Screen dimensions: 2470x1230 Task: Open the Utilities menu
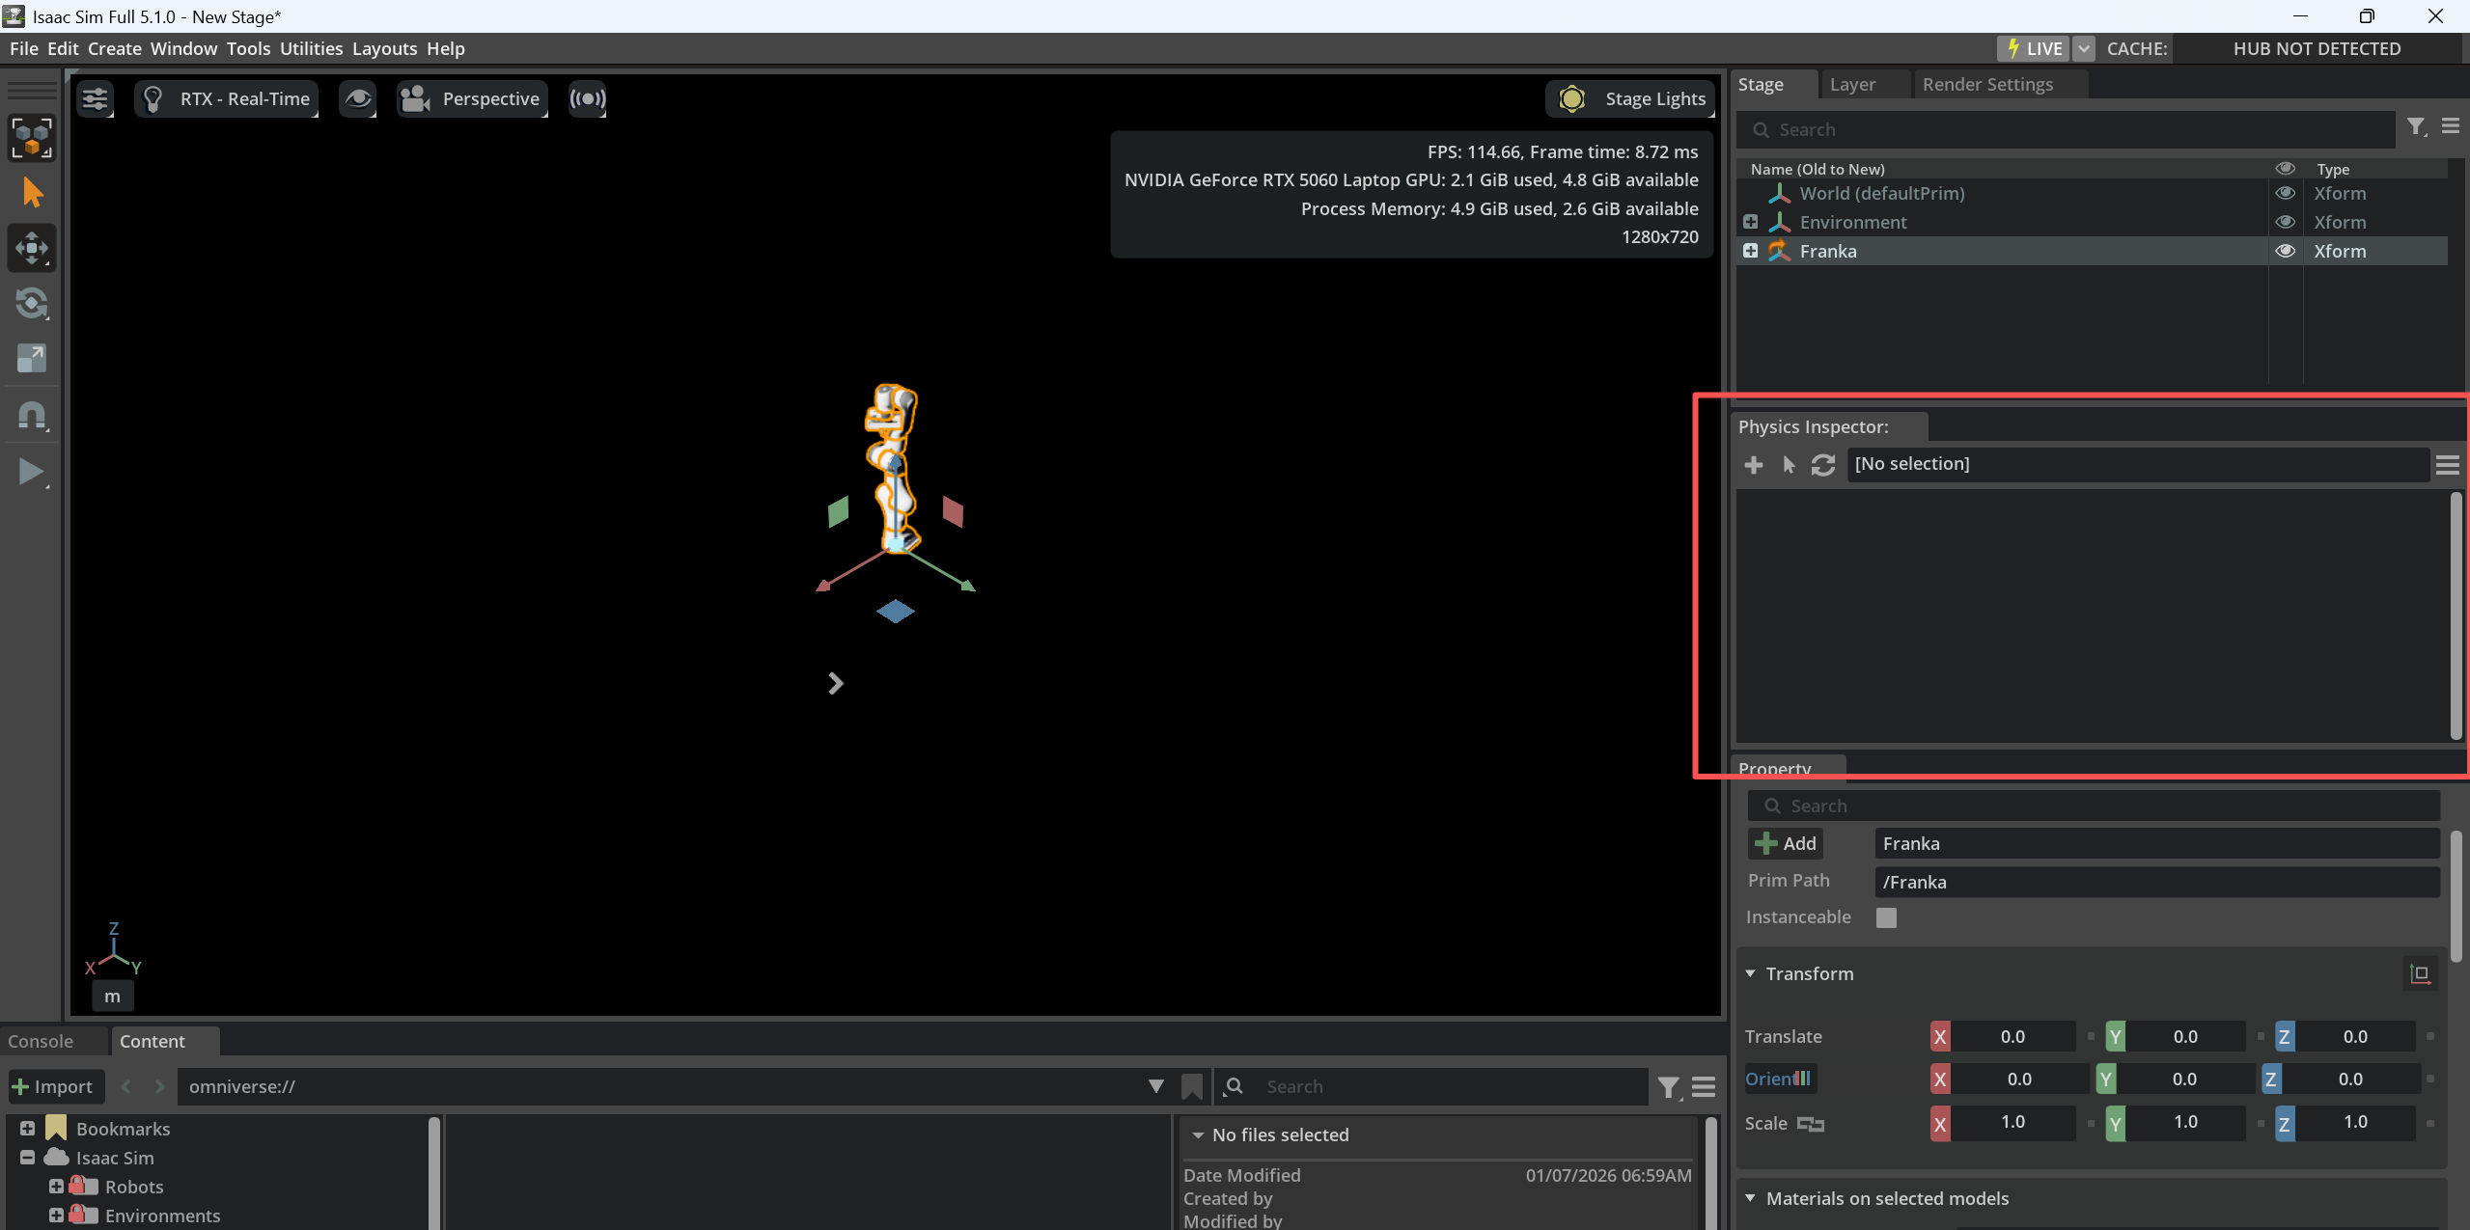pos(311,48)
